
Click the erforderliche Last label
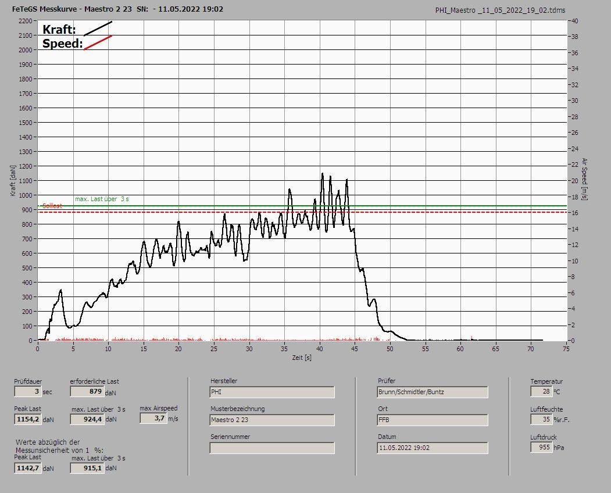[95, 381]
